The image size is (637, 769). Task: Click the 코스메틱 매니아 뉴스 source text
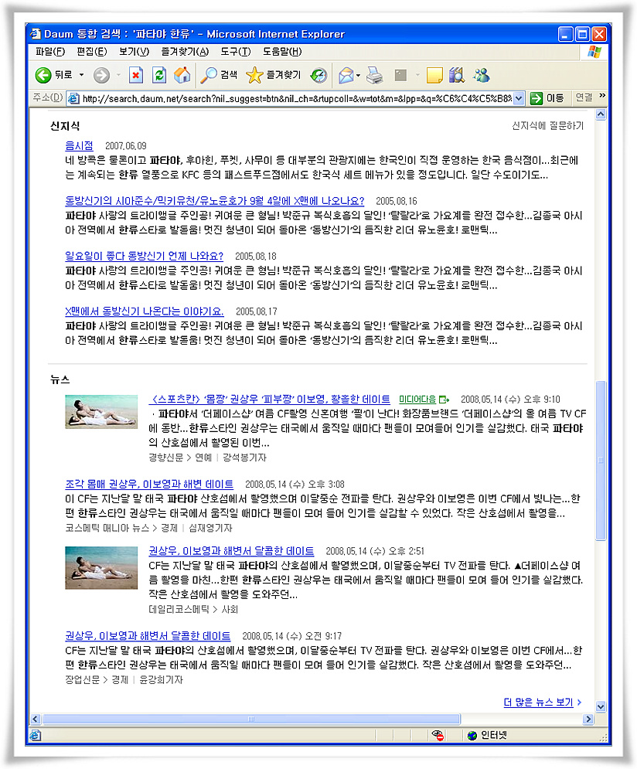107,528
